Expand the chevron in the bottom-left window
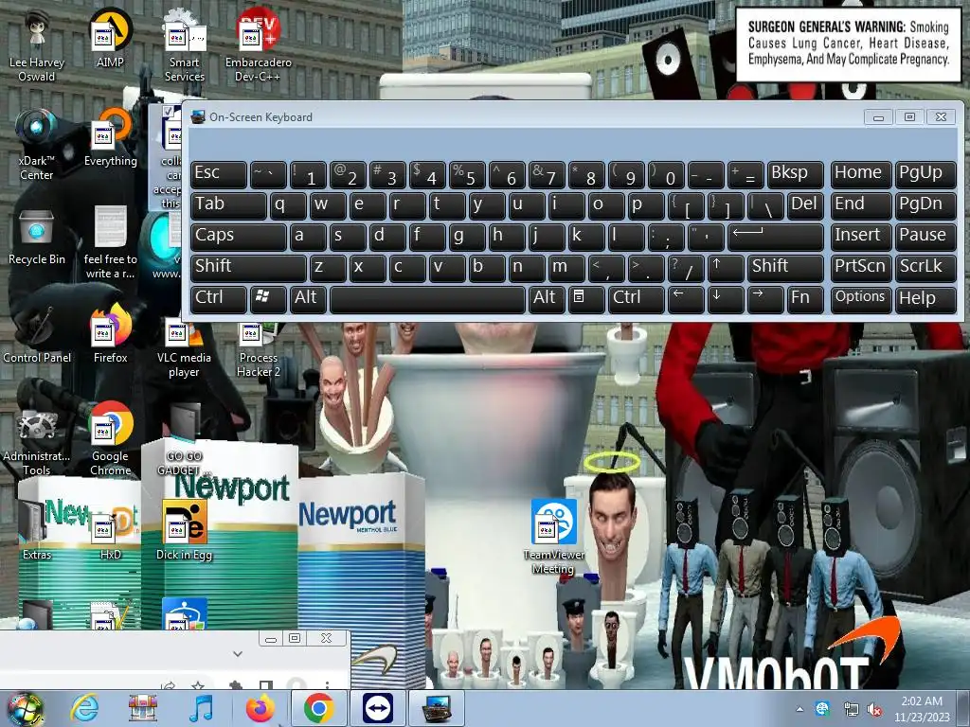970x727 pixels. [x=238, y=653]
